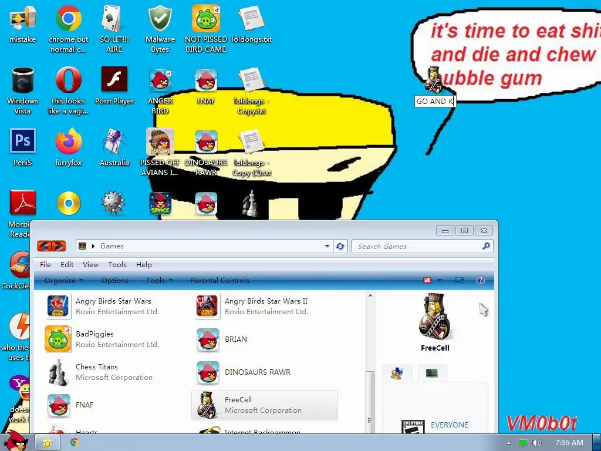The width and height of the screenshot is (601, 451).
Task: Select the gold disc desktop icon
Action: 69,203
